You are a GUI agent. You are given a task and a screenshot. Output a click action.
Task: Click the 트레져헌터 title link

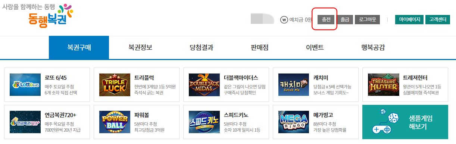pos(415,78)
